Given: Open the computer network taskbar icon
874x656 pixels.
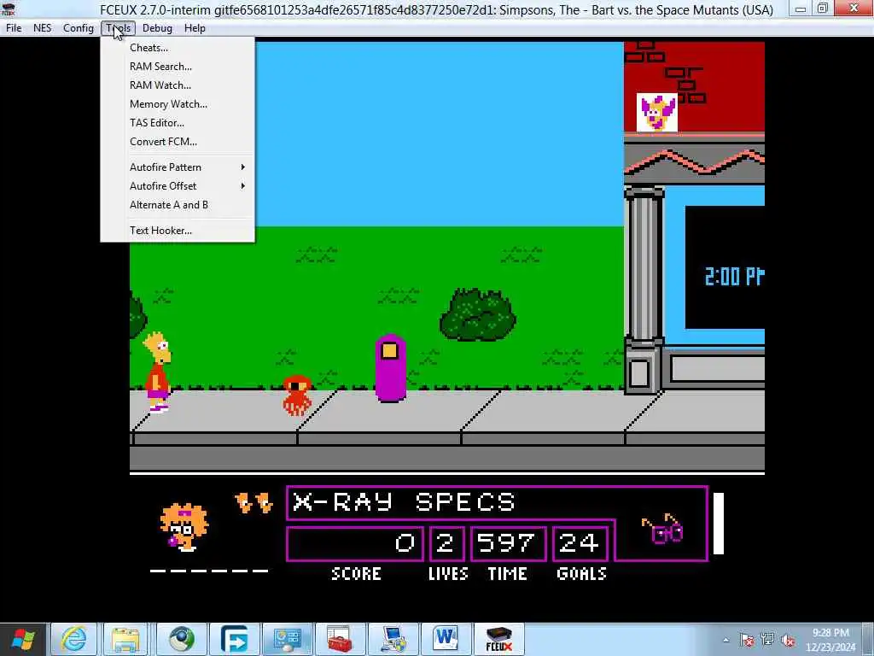Looking at the screenshot, I should [x=393, y=640].
